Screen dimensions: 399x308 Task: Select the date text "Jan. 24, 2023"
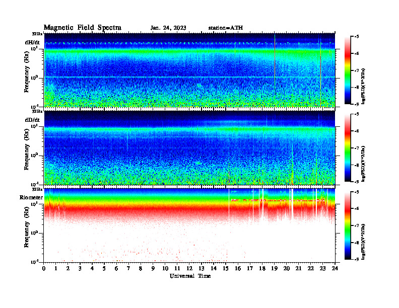pos(168,28)
